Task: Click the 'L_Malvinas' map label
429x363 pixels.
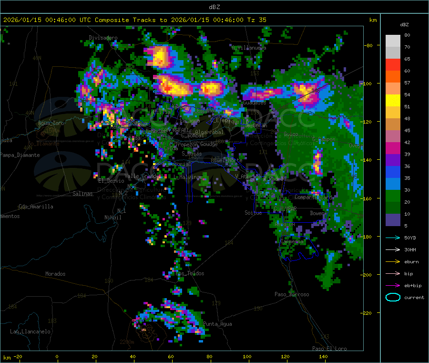Action: click(188, 177)
